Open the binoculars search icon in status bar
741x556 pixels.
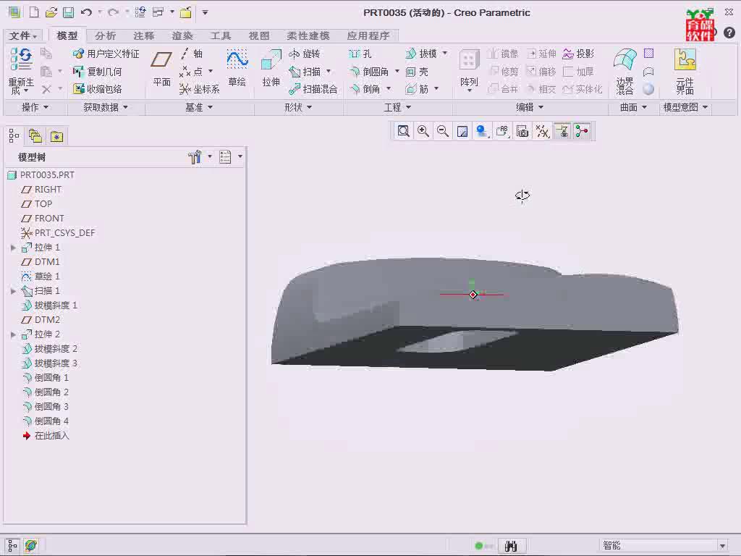click(x=510, y=546)
